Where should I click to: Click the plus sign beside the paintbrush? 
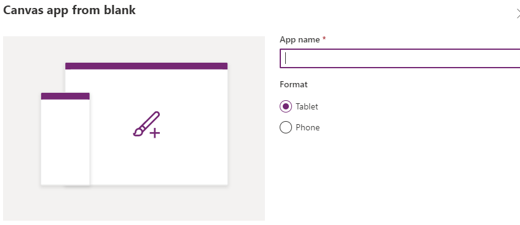(154, 133)
